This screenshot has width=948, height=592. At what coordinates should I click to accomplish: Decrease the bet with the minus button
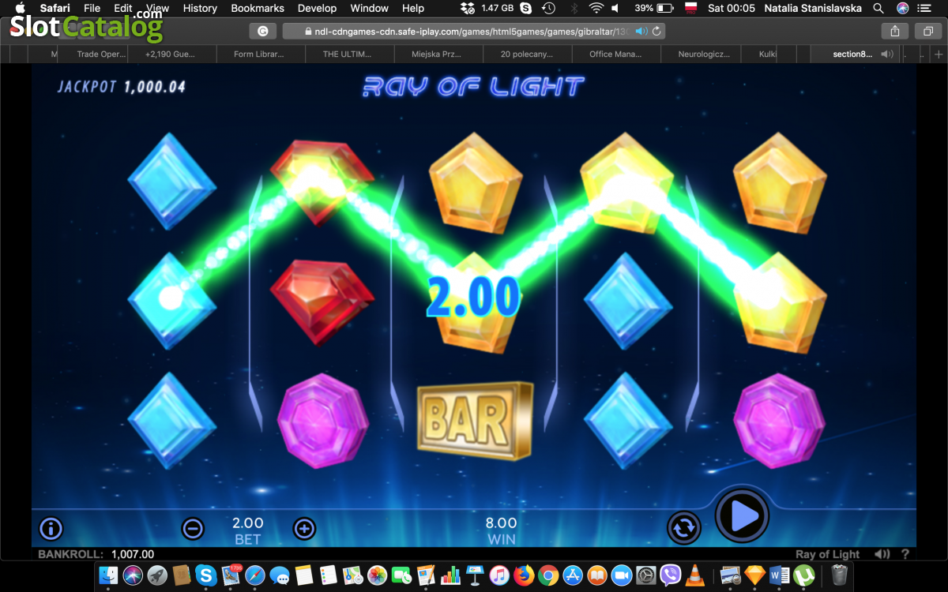[x=193, y=528]
